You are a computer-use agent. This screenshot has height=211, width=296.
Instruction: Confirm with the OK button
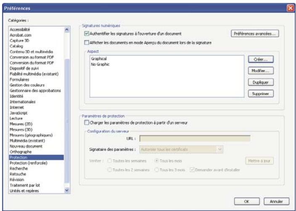tap(247, 201)
